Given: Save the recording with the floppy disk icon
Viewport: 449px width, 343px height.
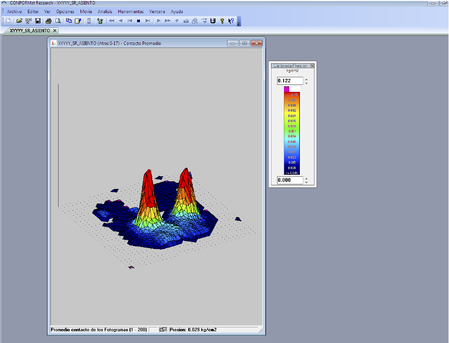Looking at the screenshot, I should (x=37, y=21).
